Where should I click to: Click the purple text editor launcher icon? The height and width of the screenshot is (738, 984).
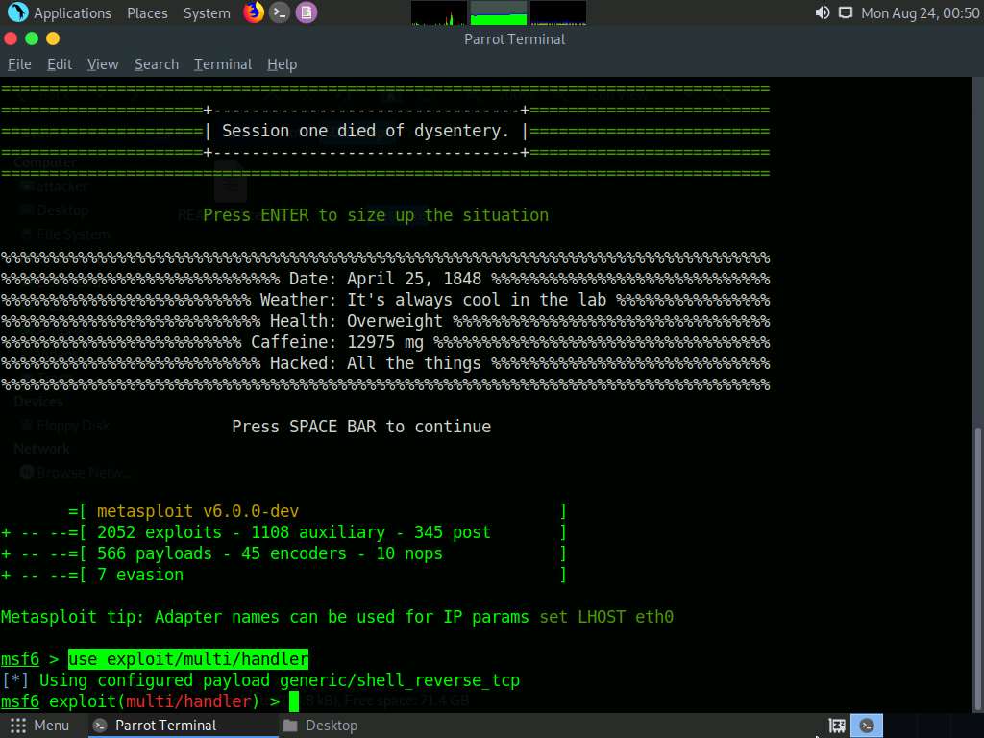(307, 12)
